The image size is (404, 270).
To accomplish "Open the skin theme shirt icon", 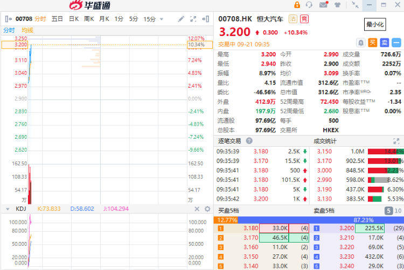I will click(338, 5).
